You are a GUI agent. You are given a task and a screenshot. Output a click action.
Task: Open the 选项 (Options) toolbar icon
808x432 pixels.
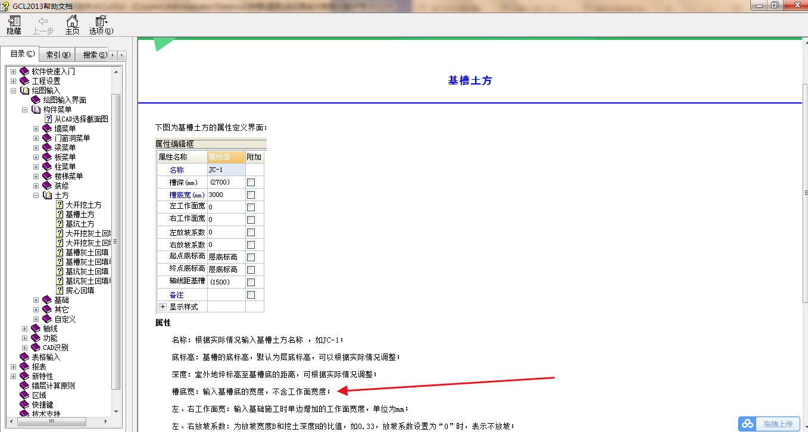[x=101, y=21]
